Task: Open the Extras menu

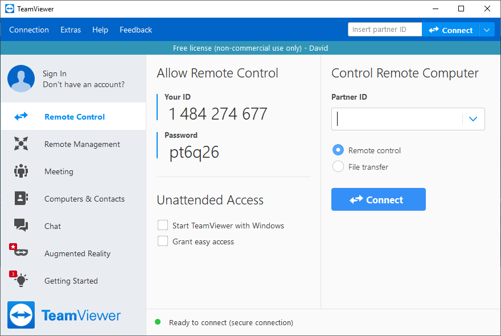Action: tap(71, 30)
